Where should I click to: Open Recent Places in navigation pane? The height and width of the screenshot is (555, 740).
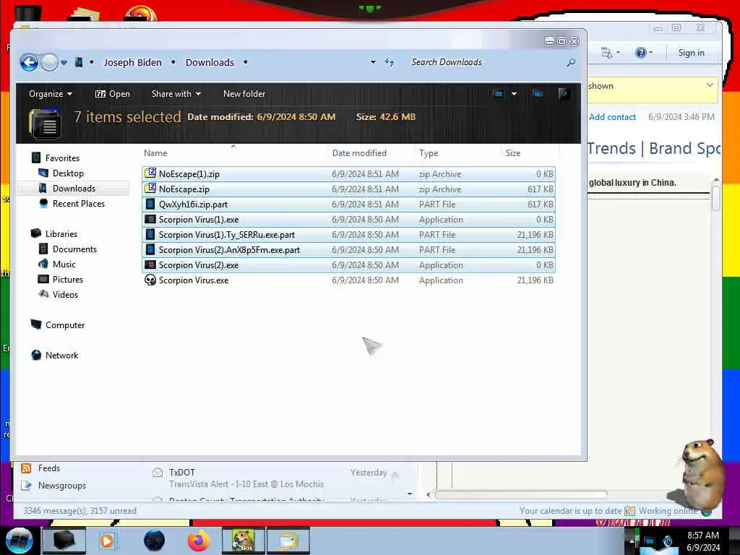78,203
